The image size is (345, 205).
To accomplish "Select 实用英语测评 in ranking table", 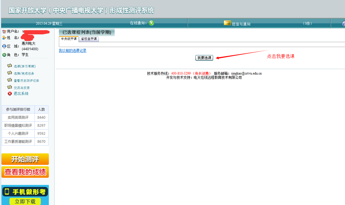I will 18,118.
